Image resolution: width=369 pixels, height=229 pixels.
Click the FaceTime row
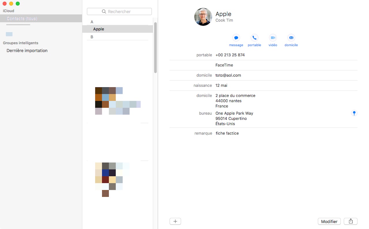224,65
